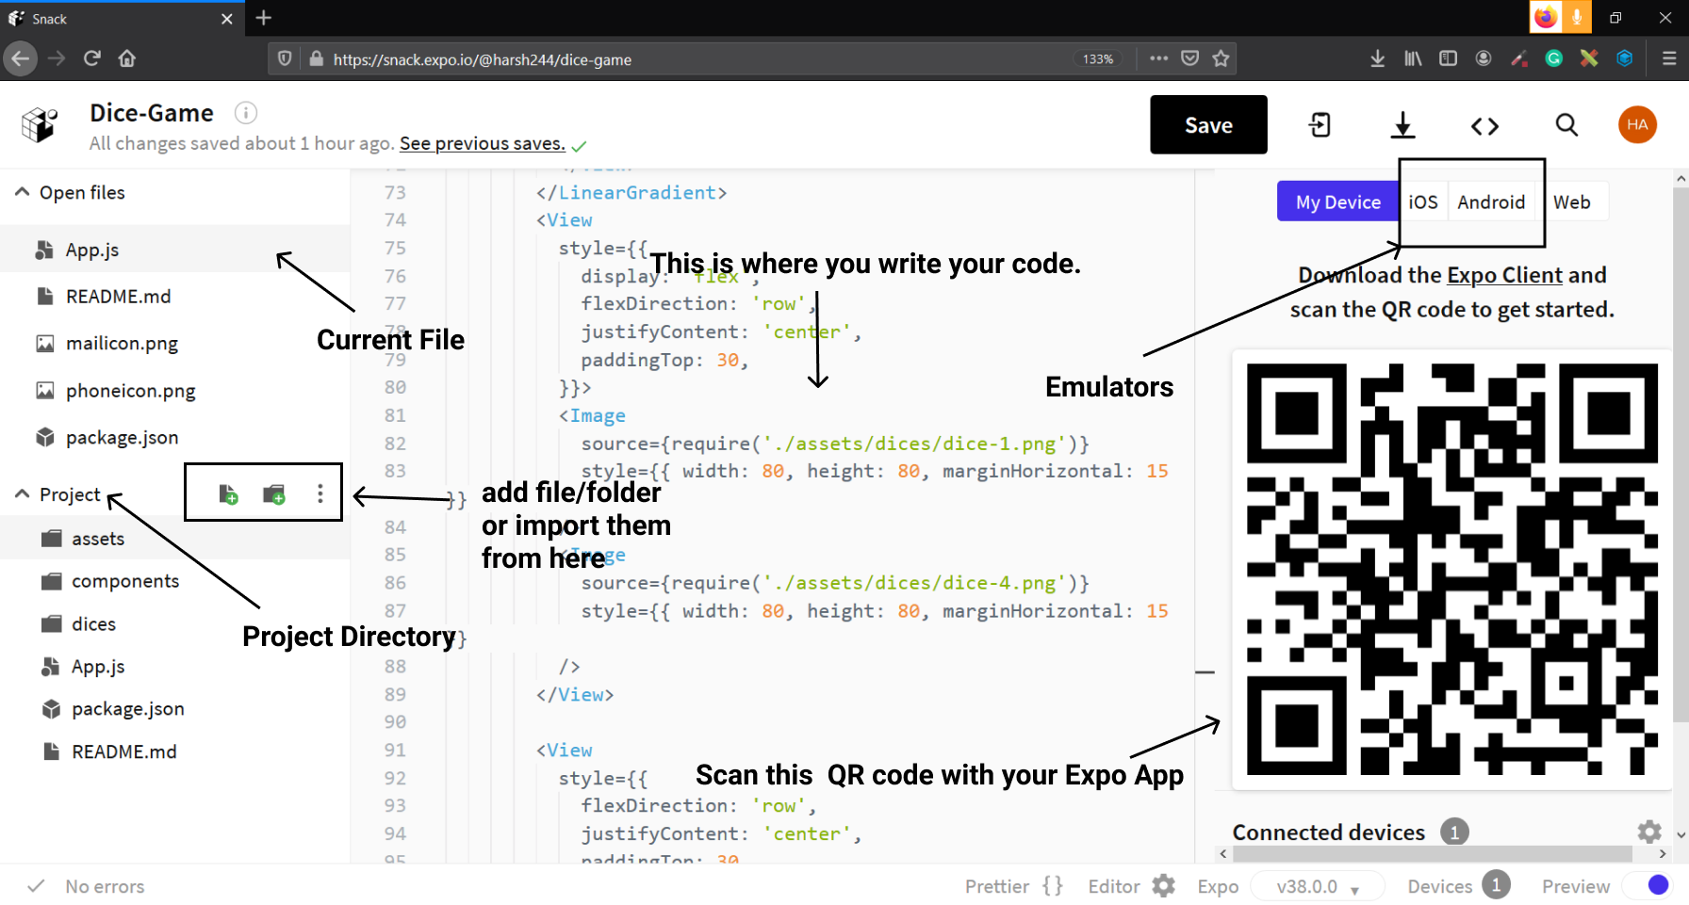1689x905 pixels.
Task: Click the browser home icon
Action: coord(127,58)
